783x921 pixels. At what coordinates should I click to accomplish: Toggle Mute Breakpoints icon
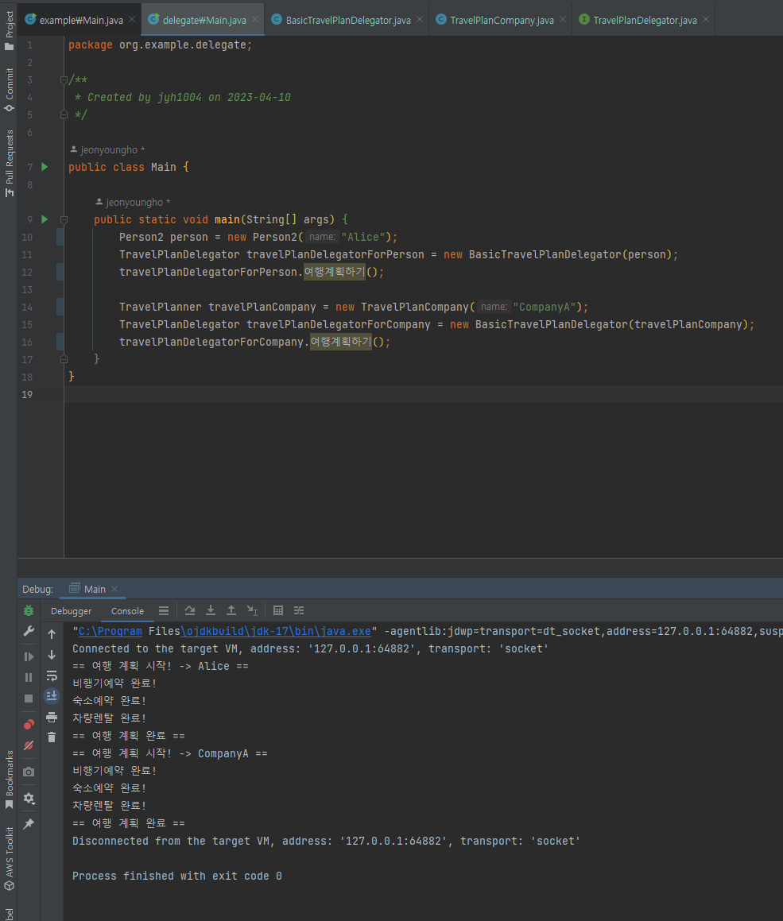coord(28,745)
